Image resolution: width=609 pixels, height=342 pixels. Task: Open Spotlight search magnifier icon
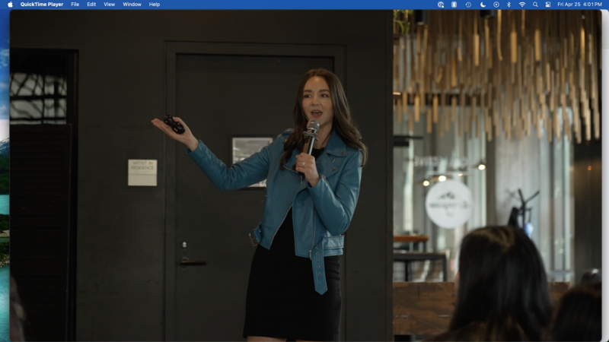click(x=535, y=5)
